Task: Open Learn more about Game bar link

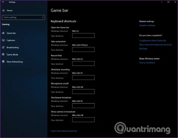Action: [x=64, y=131]
